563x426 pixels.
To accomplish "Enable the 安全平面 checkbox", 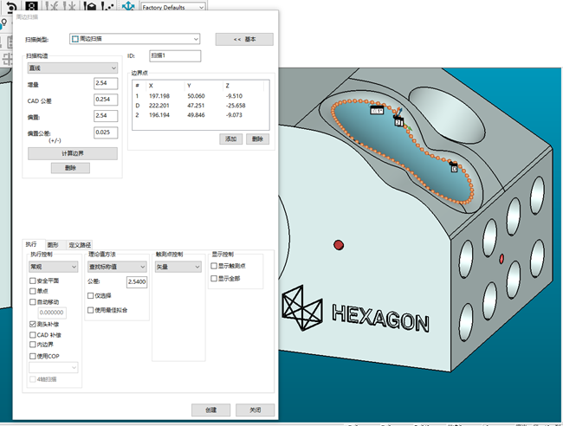I will [x=34, y=281].
